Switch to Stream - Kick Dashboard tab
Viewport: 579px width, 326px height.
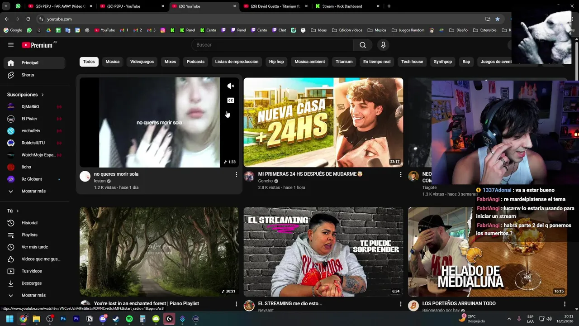tap(348, 6)
